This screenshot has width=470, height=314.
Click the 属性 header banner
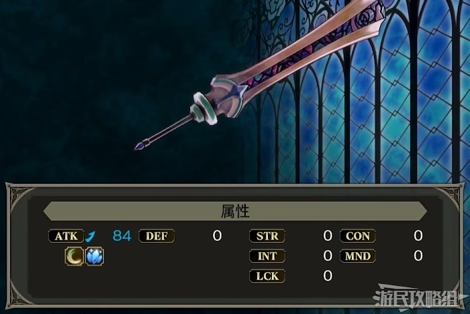235,211
